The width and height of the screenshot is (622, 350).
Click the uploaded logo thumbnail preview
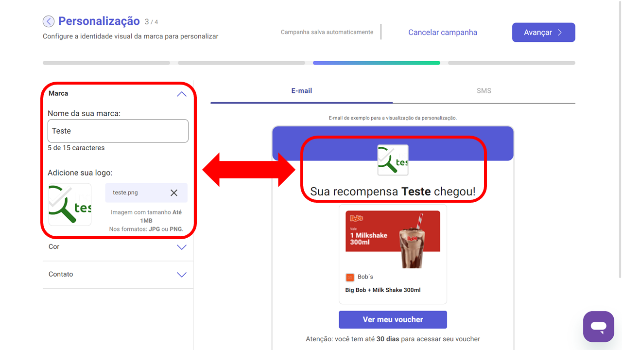(70, 205)
